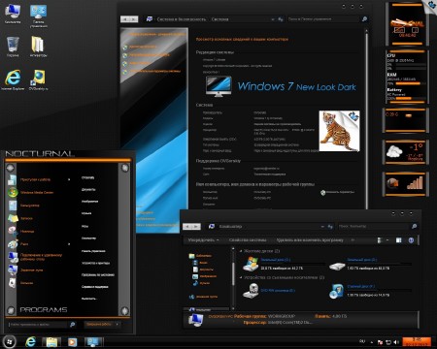Toggle the preview pane in Computer window
Viewport: 437px width, 349px height.
[x=399, y=240]
